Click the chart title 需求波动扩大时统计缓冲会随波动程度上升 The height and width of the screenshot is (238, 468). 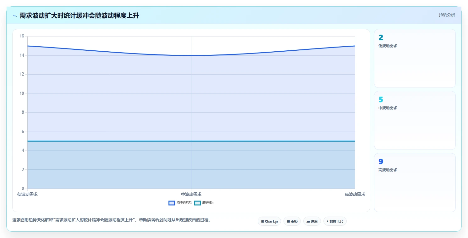[x=79, y=16]
